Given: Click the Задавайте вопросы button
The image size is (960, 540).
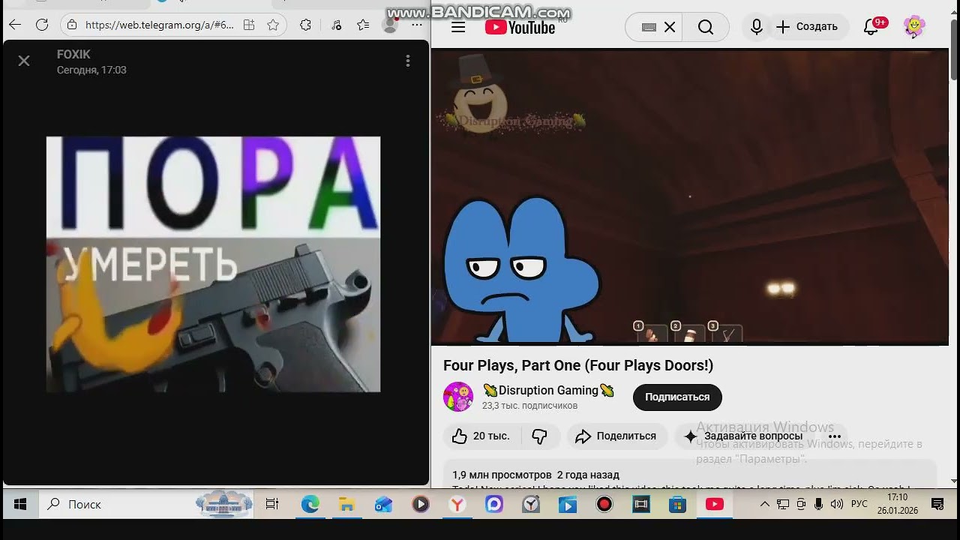Looking at the screenshot, I should 744,436.
